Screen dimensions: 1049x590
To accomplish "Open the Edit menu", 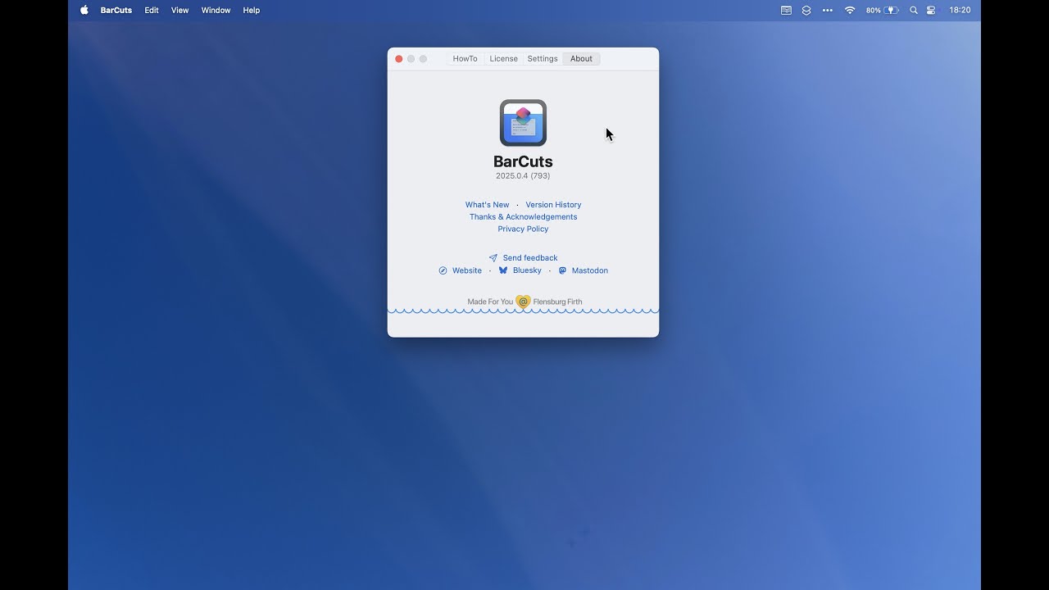I will 152,11.
